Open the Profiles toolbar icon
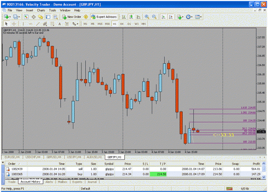 click(15, 17)
